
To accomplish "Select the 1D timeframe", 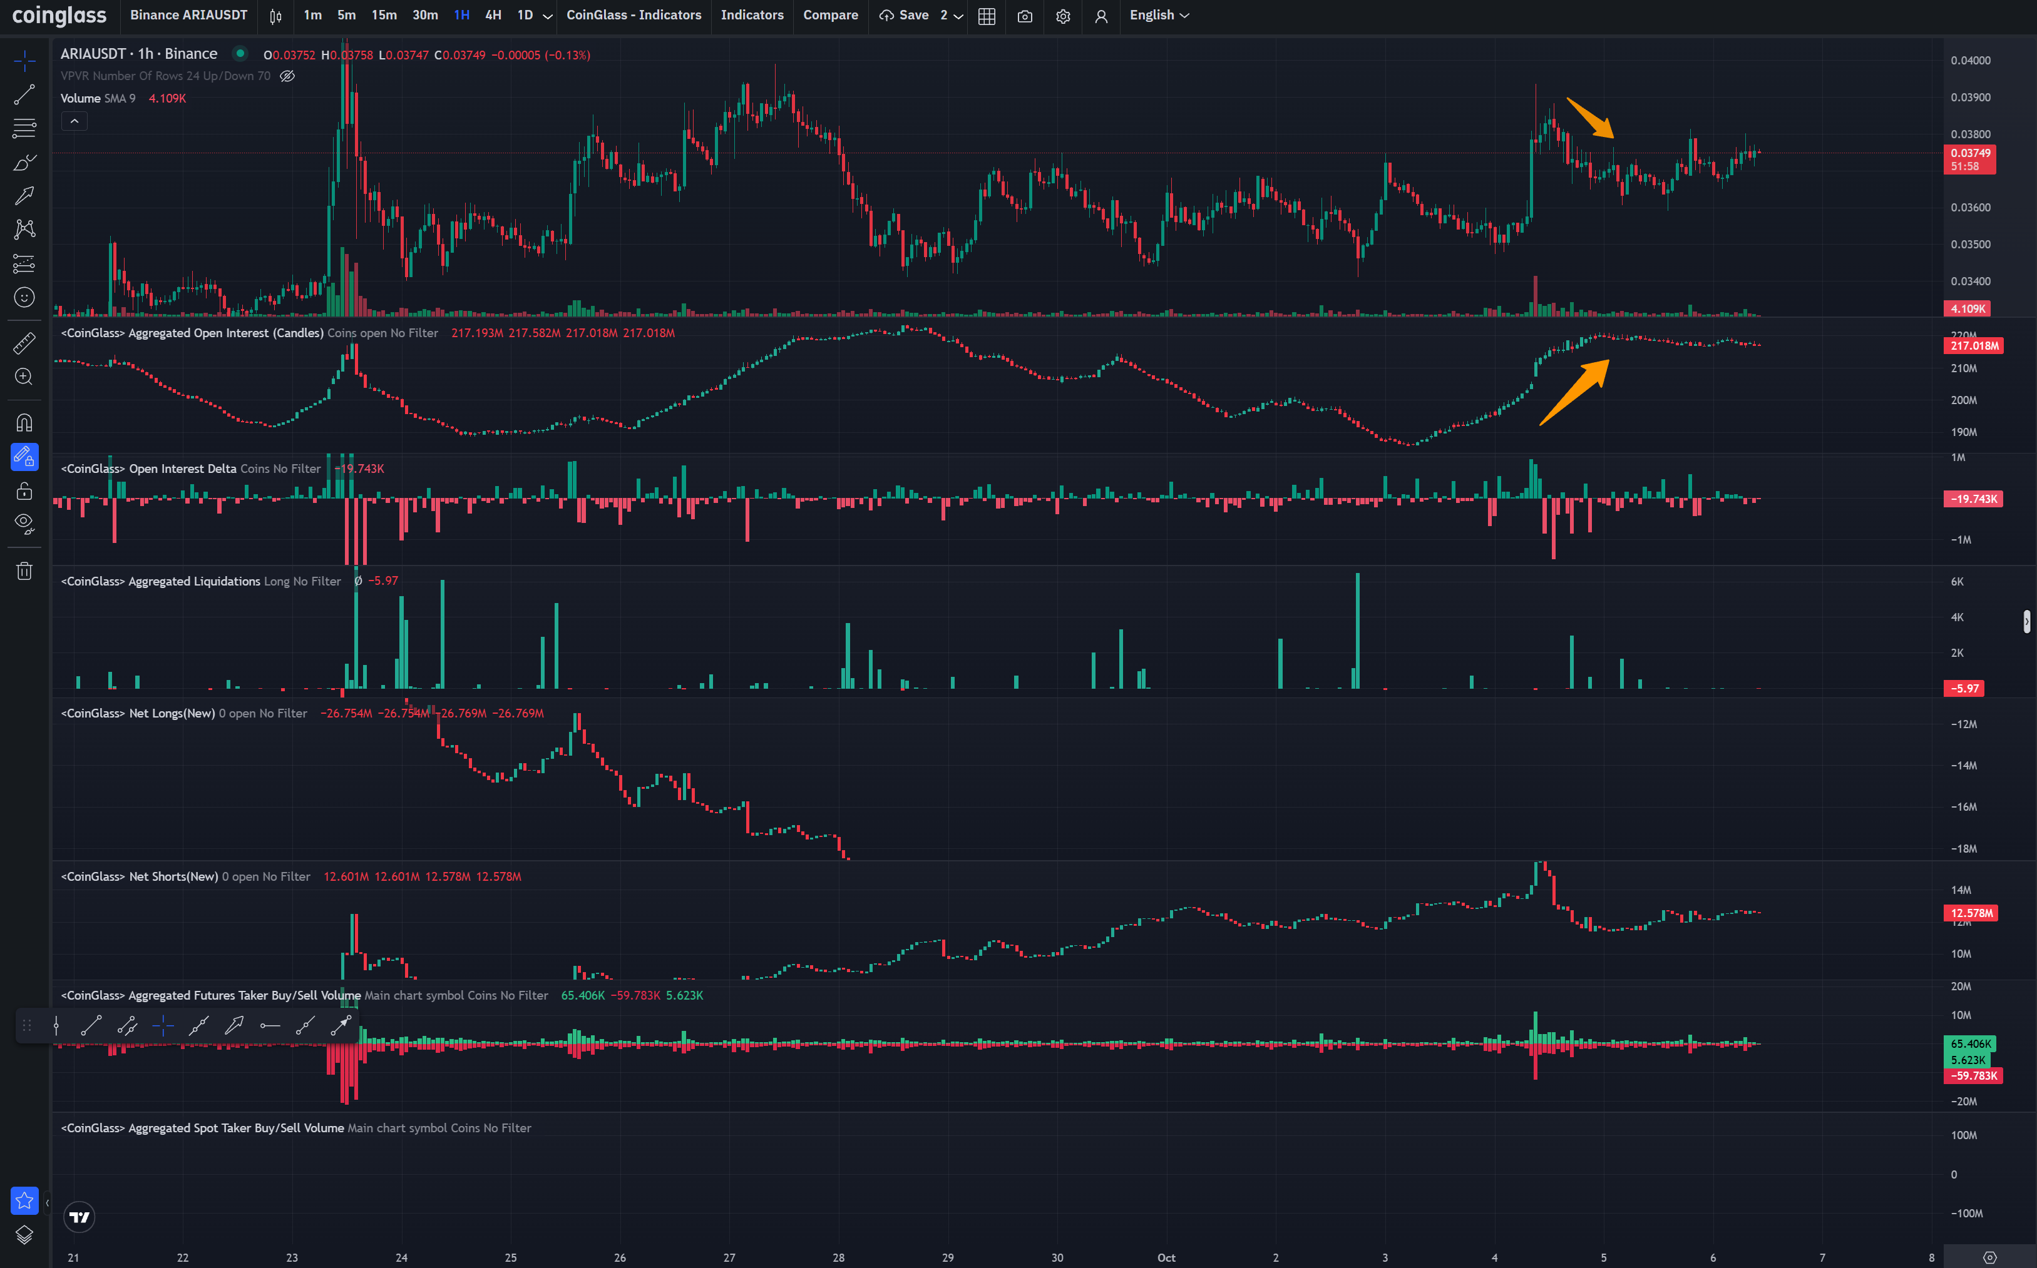I will pyautogui.click(x=525, y=15).
